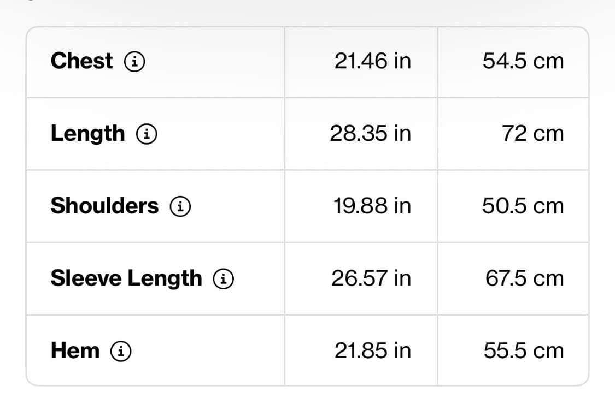Open the Shoulders measurement info icon
This screenshot has width=615, height=416.
(180, 206)
